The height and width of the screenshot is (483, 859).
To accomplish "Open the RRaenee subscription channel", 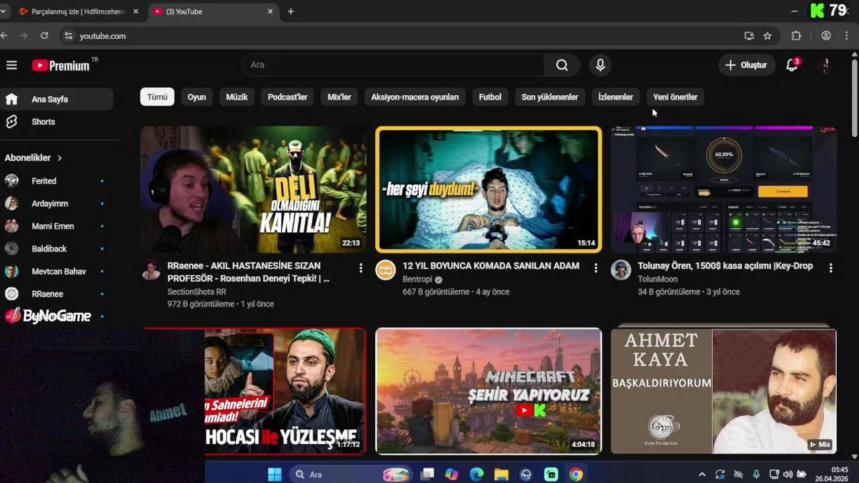I will 56,294.
